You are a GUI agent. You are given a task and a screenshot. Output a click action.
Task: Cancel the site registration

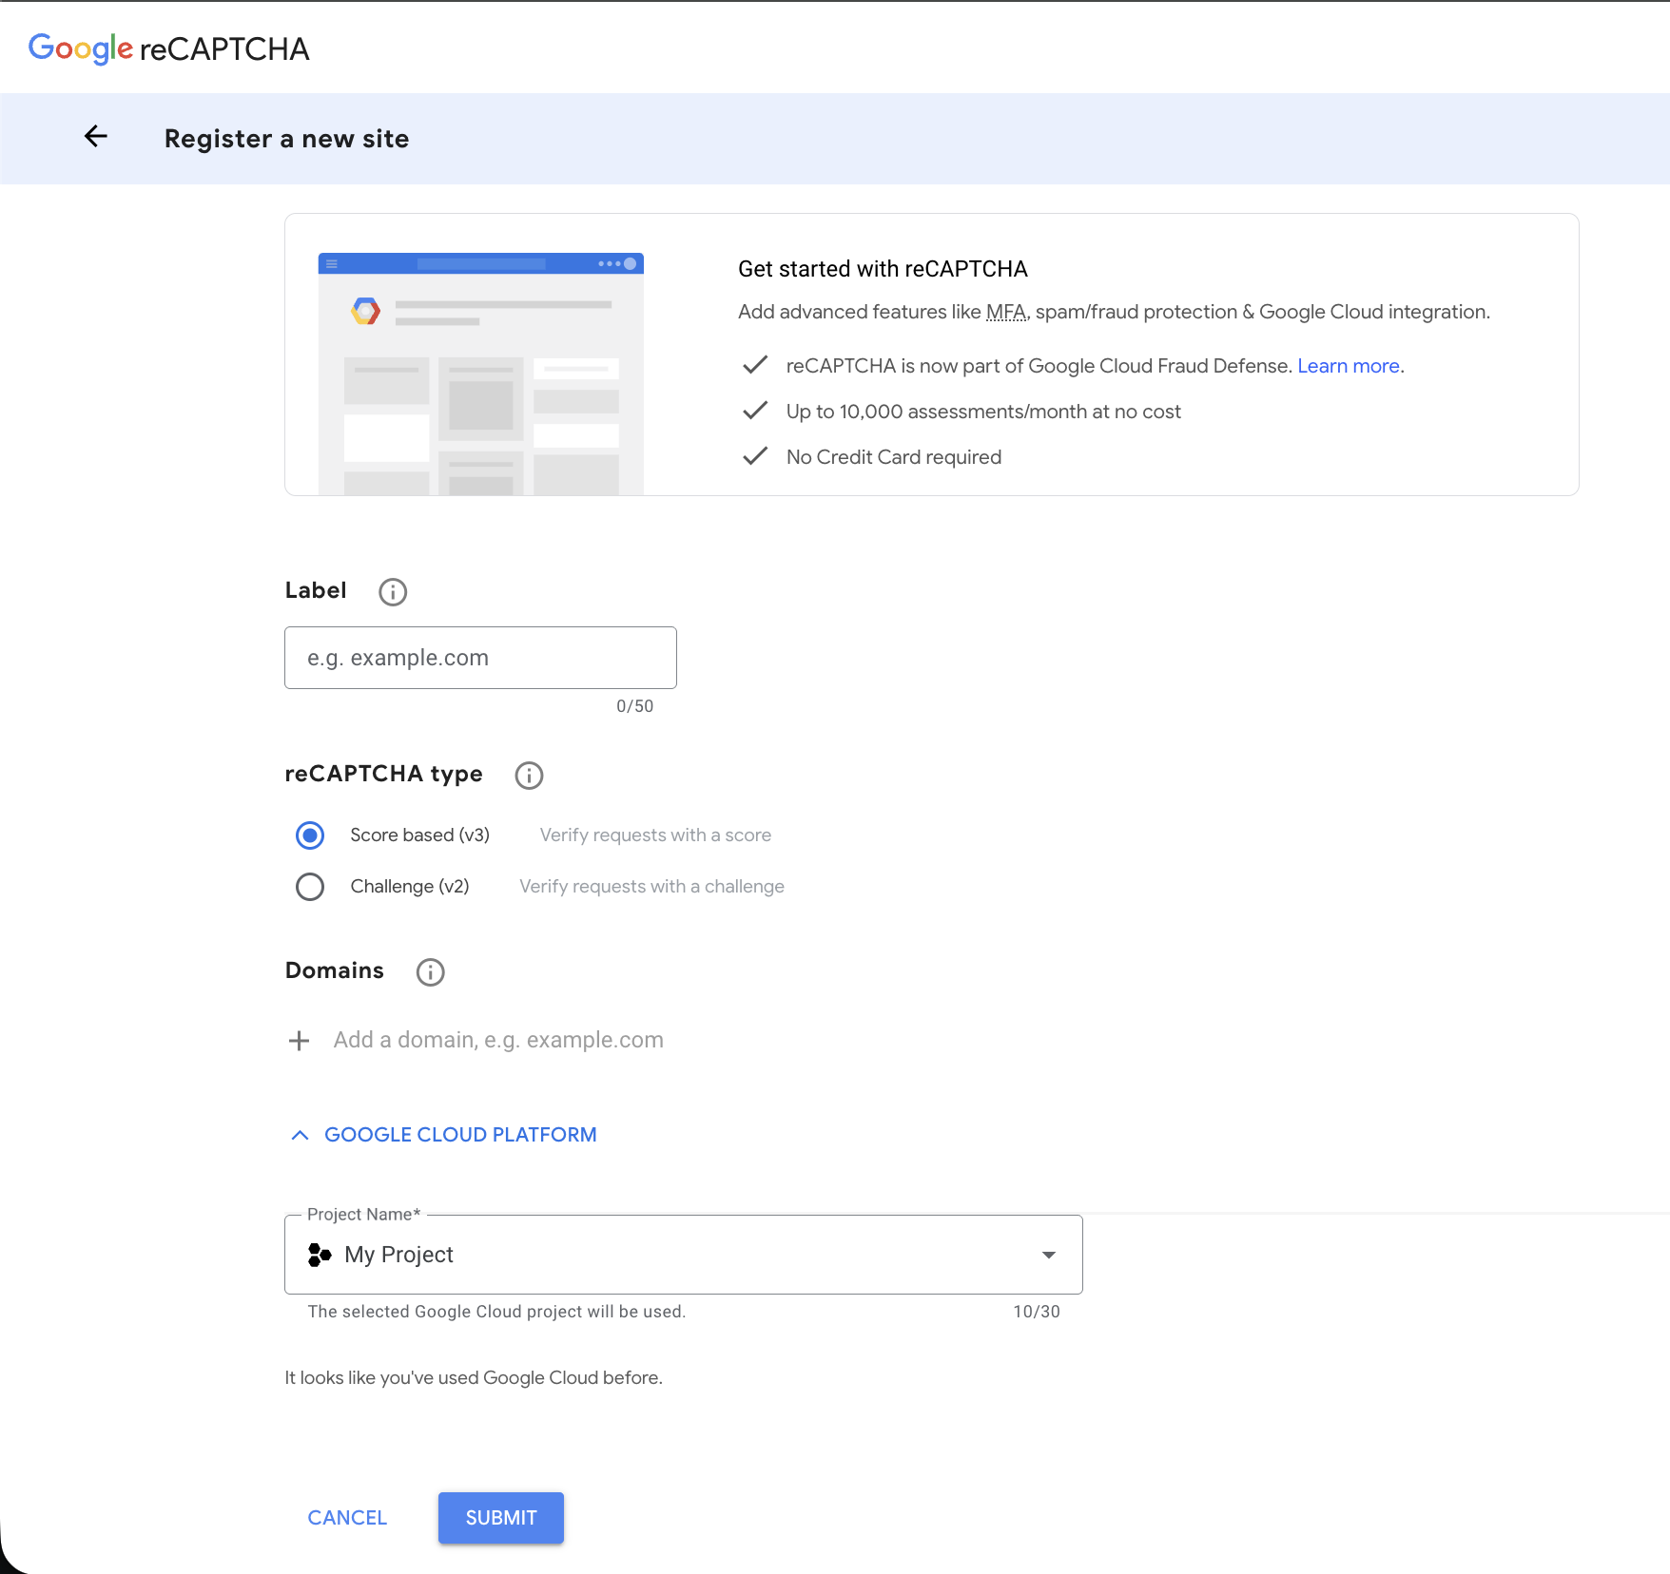(x=346, y=1518)
